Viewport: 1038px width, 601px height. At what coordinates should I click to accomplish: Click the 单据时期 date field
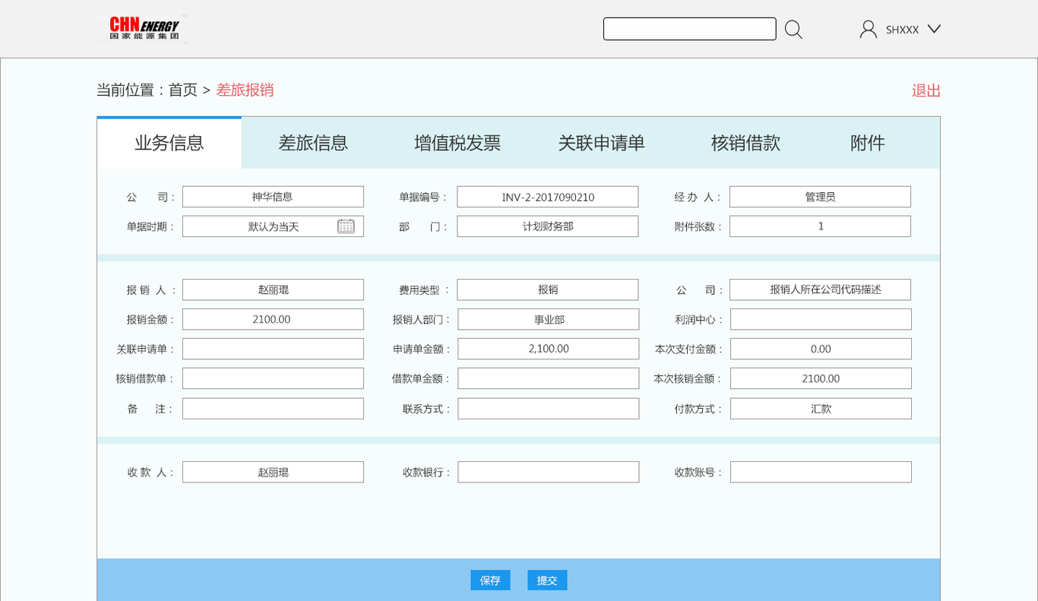273,226
